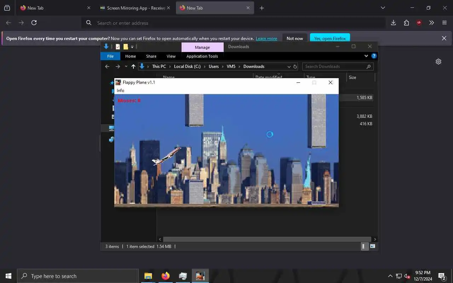Expand the Explorer ribbon chevron
The width and height of the screenshot is (453, 283).
click(366, 56)
